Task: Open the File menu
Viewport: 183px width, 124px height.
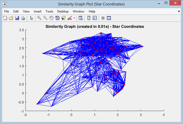Action: point(7,11)
